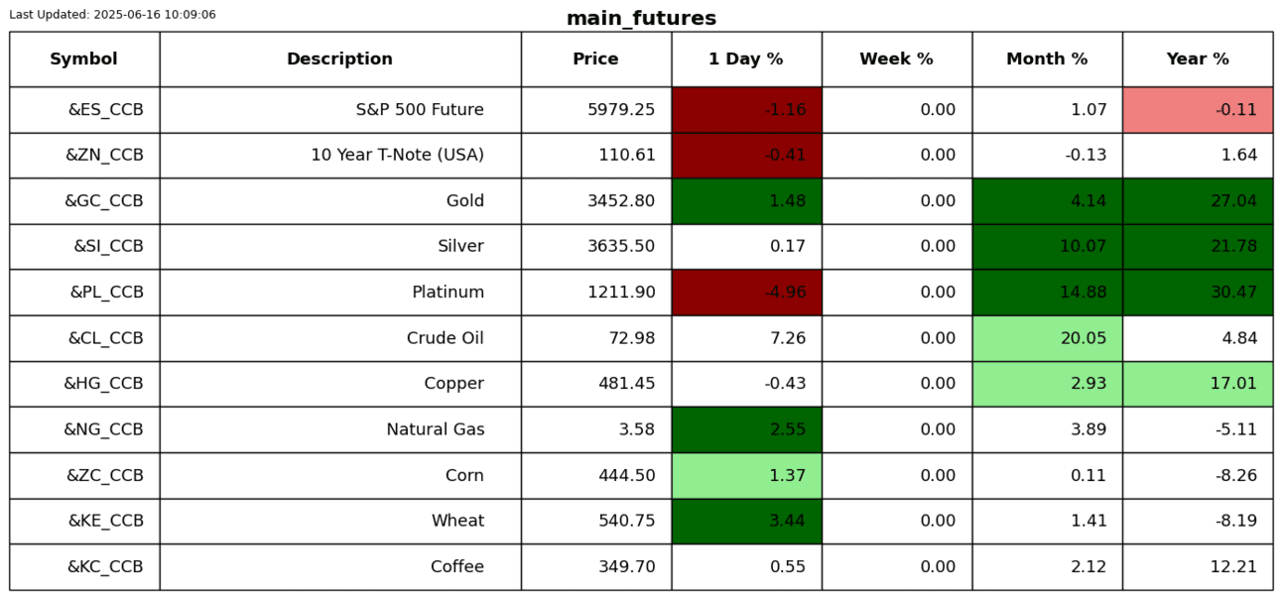Select the Price column header

click(595, 60)
